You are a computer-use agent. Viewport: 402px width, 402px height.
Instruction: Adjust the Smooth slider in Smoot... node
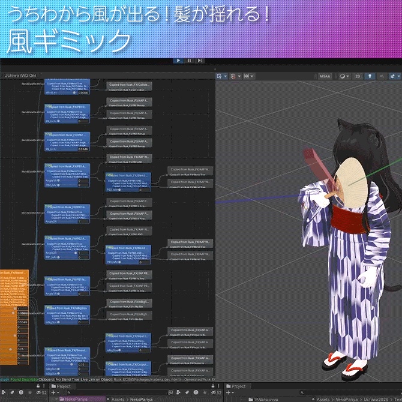[71, 364]
